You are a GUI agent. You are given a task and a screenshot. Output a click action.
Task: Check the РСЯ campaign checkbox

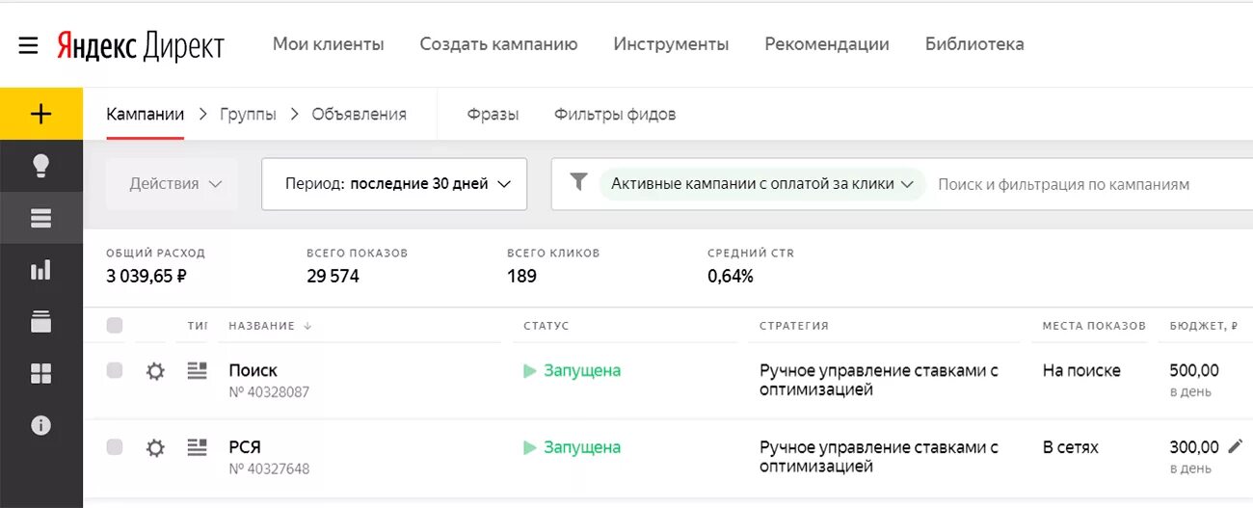(x=115, y=447)
